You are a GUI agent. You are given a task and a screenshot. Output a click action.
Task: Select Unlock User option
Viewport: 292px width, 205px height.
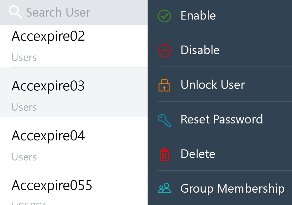tap(213, 85)
